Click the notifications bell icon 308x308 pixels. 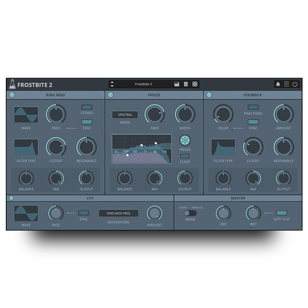278,84
